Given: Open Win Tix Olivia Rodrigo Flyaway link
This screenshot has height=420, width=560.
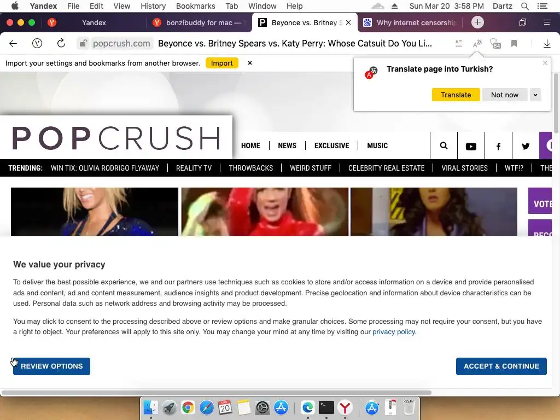Looking at the screenshot, I should (x=104, y=168).
